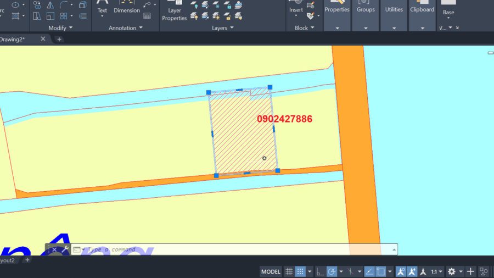Screen dimensions: 494x278
Task: Click the command line customize wrench
Action: tap(65, 249)
